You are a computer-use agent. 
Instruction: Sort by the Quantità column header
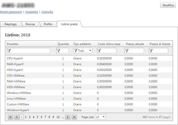63,44
